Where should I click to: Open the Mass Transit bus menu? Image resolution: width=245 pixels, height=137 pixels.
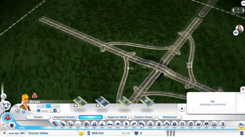[x=199, y=124]
